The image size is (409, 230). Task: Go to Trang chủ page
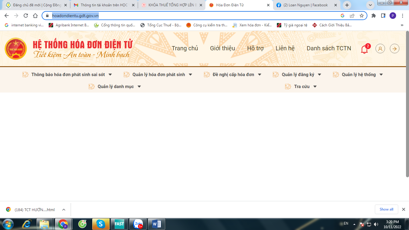pos(185,49)
